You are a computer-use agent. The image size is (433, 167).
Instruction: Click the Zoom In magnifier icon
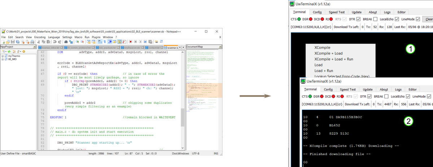click(77, 42)
